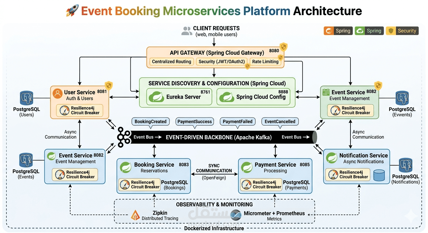Click the users icon beside CLIENT REQUESTS
This screenshot has height=233, width=428.
click(x=186, y=31)
